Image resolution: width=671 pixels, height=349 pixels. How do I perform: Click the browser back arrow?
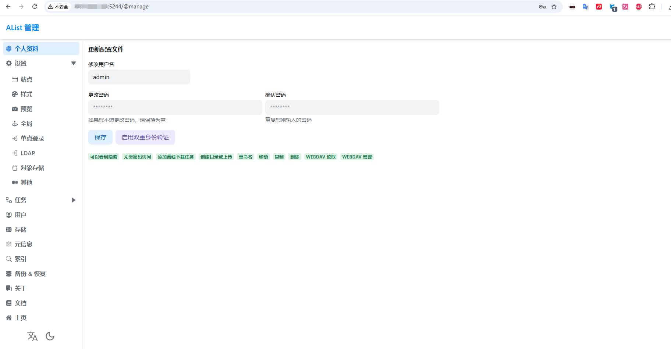[x=8, y=7]
